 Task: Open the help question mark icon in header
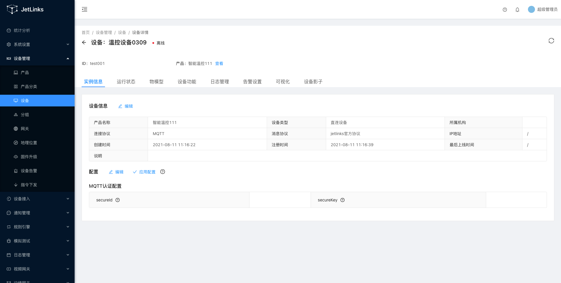point(505,10)
